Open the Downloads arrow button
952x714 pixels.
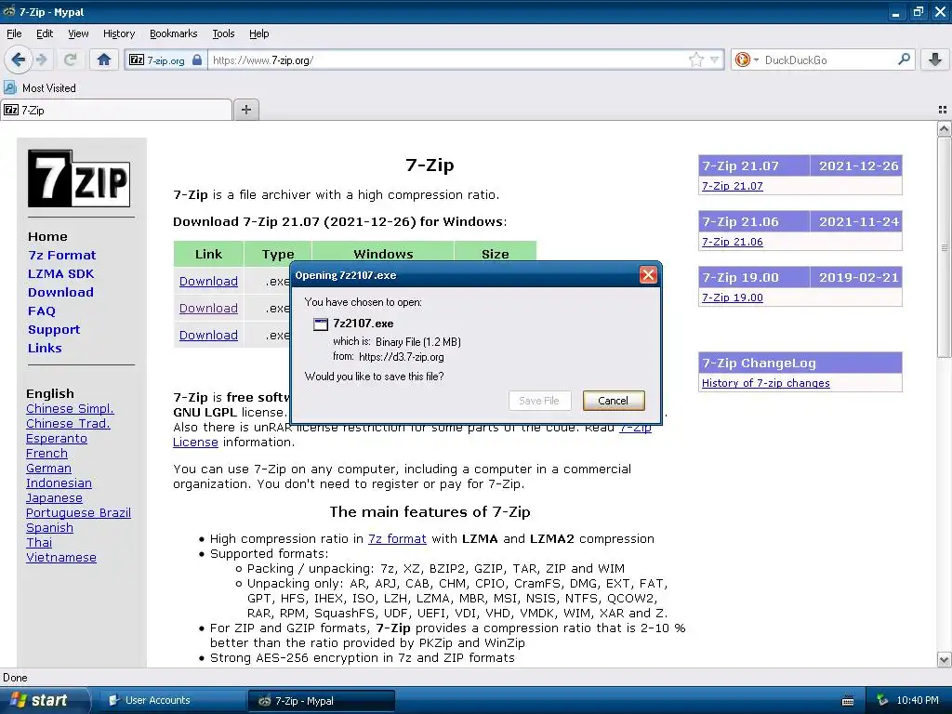coord(935,59)
